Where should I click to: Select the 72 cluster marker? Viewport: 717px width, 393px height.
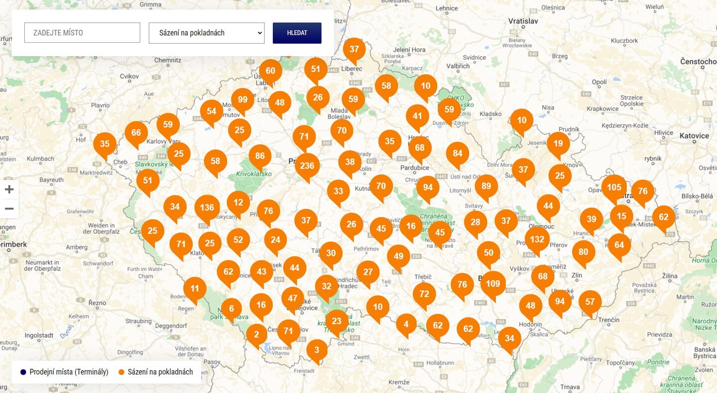tap(424, 294)
